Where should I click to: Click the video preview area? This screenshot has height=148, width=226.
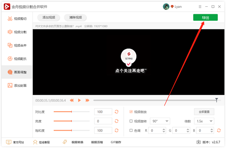[x=129, y=62]
